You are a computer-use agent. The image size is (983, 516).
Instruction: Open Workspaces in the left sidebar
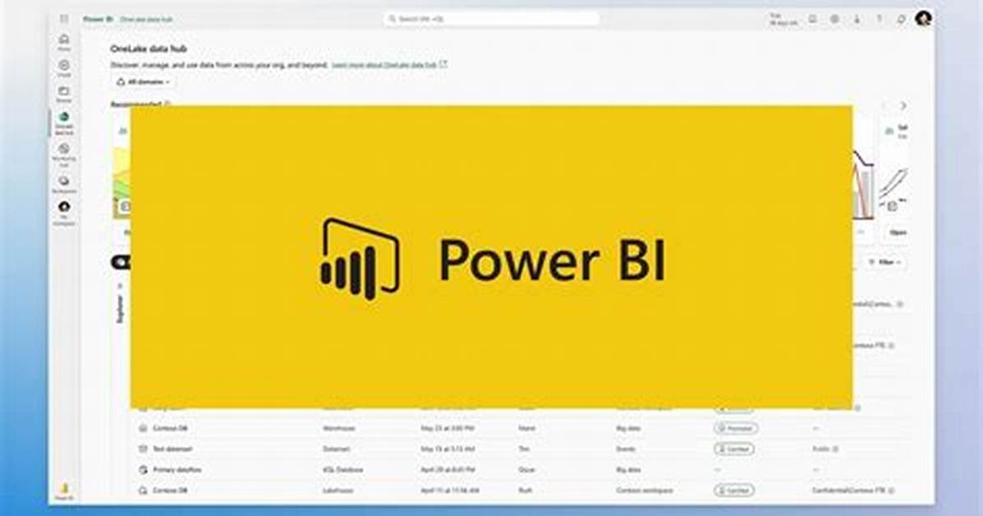point(64,185)
